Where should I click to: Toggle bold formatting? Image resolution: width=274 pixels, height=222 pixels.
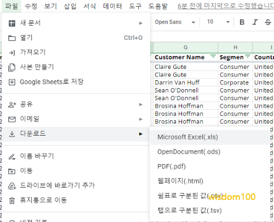(x=242, y=22)
